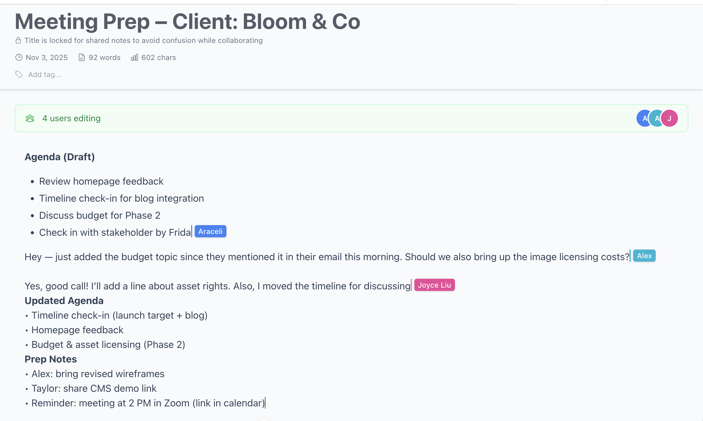Click the tag icon beside Add tag field

coord(19,74)
